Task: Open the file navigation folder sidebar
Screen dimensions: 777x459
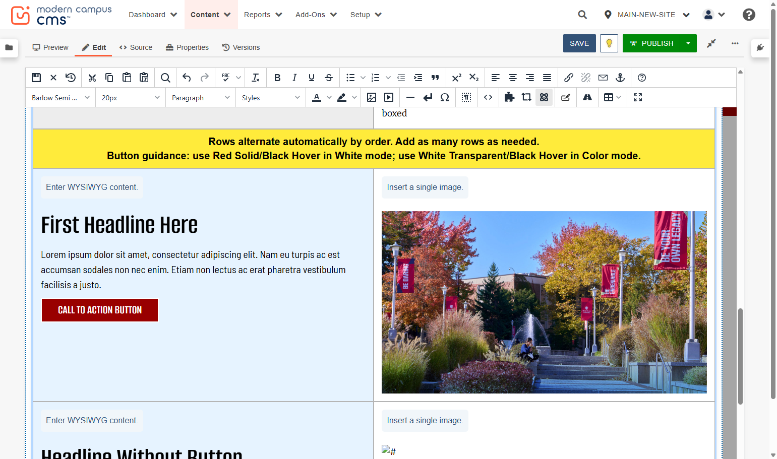Action: [9, 47]
